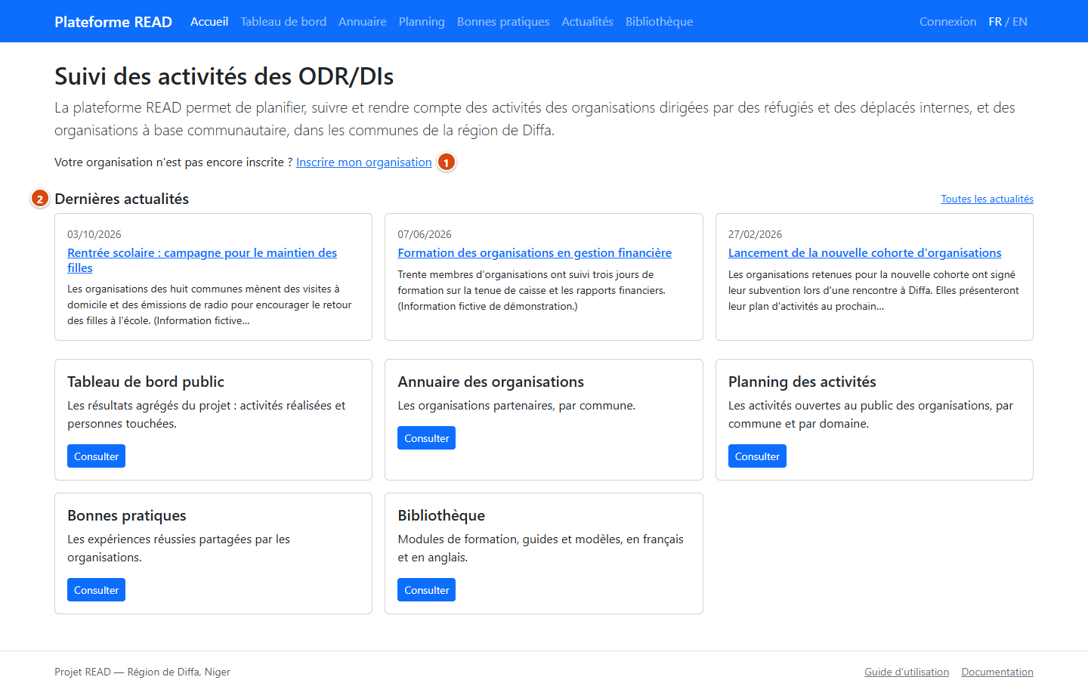Click Consulter under Annuaire des organisations
1088x680 pixels.
coord(426,438)
